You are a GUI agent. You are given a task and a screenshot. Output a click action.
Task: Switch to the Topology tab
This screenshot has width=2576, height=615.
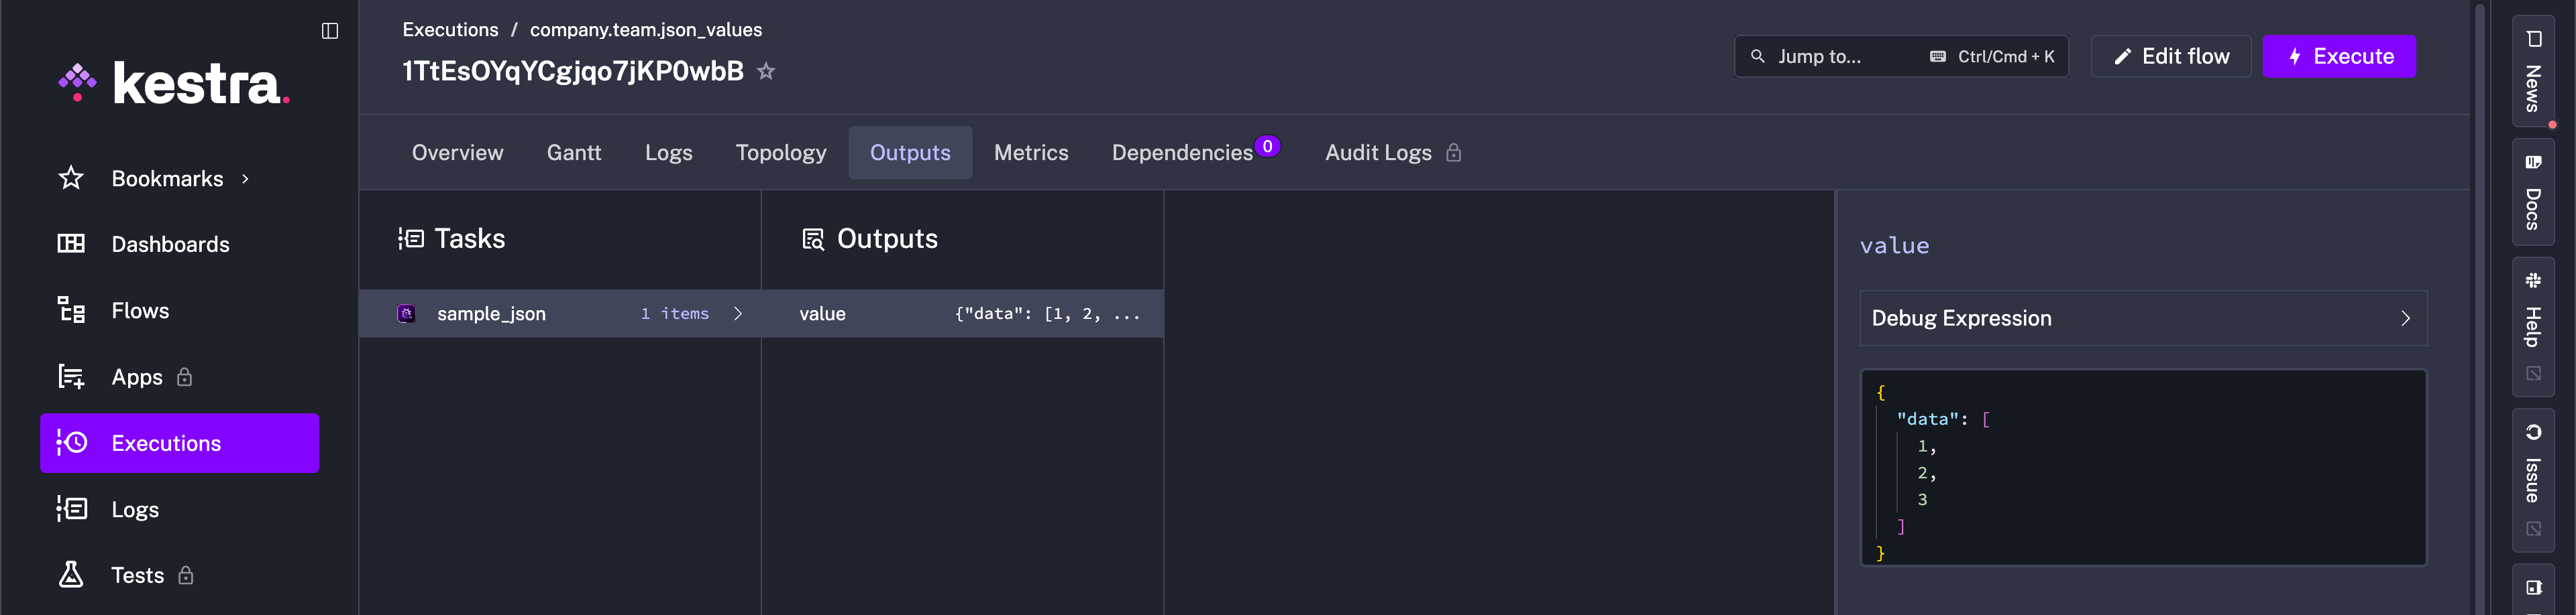click(781, 153)
